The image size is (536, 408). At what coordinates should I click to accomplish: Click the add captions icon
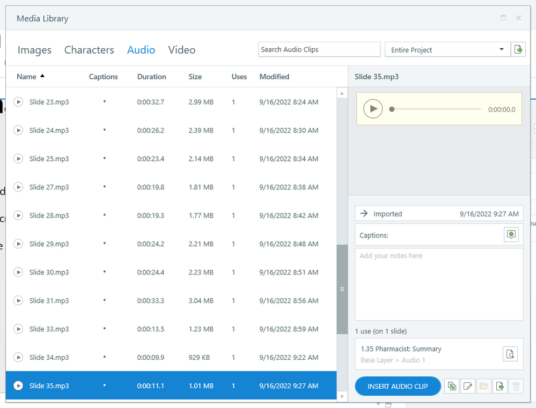[511, 235]
